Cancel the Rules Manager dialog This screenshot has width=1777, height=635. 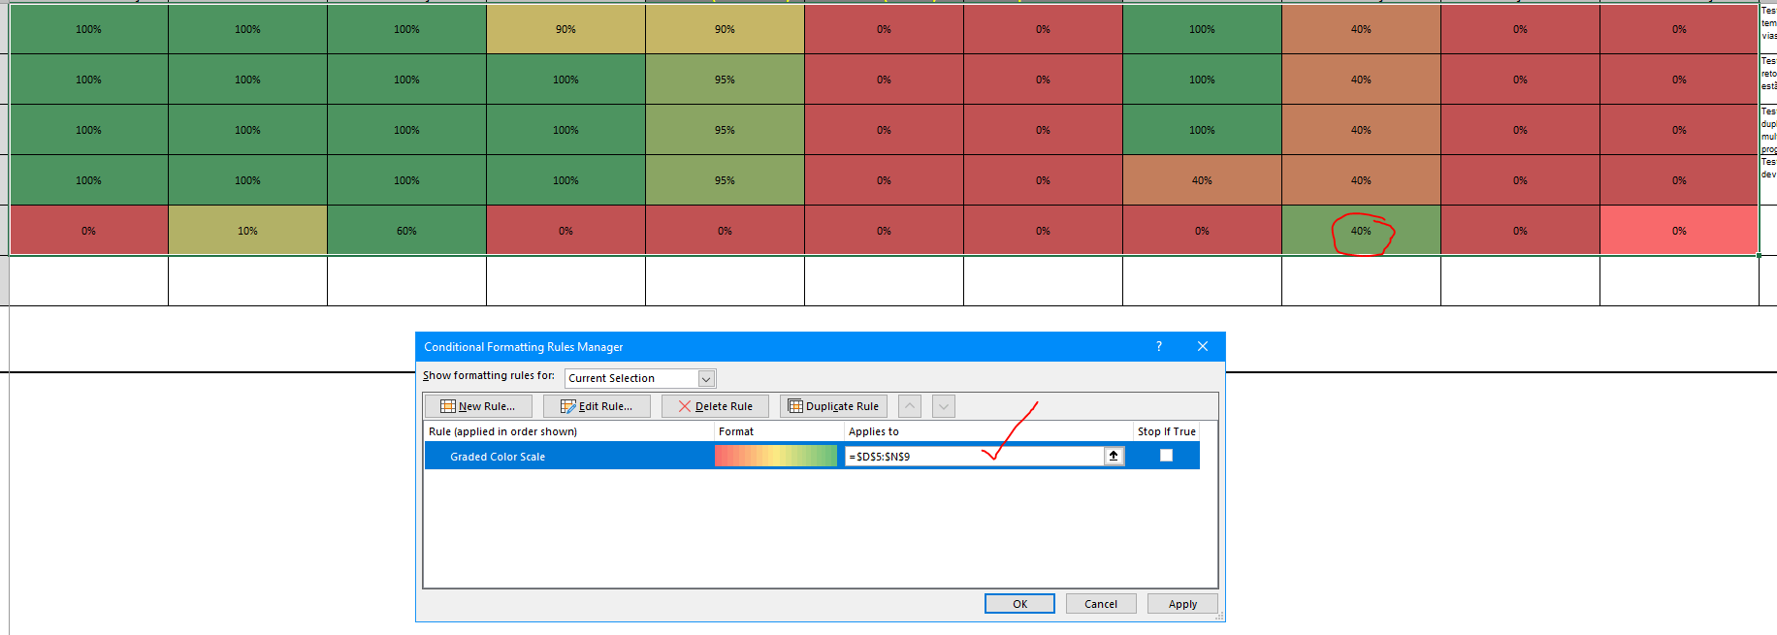point(1101,604)
